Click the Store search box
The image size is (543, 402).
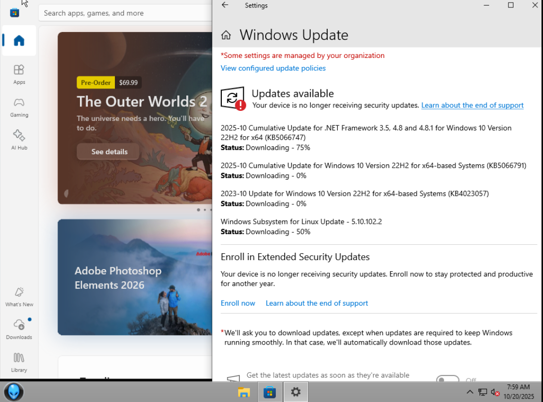coord(125,13)
